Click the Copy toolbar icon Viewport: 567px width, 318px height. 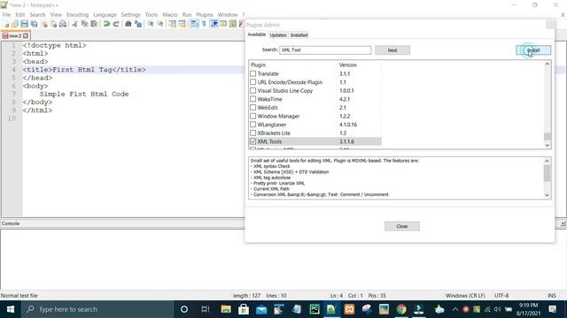[x=84, y=24]
